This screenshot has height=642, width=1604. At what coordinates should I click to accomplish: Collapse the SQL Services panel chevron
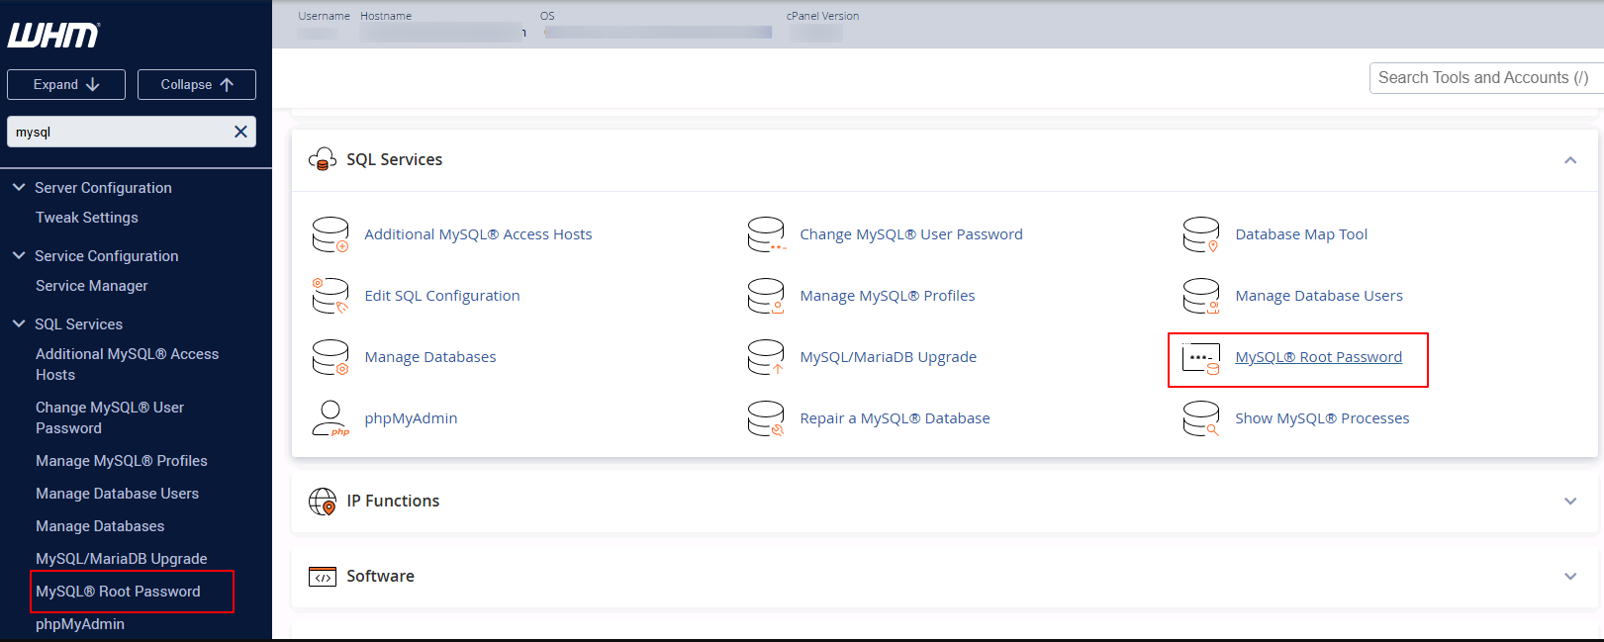(1570, 160)
